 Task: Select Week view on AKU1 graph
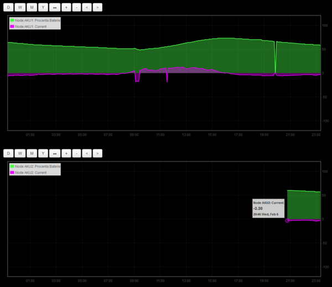pos(20,7)
